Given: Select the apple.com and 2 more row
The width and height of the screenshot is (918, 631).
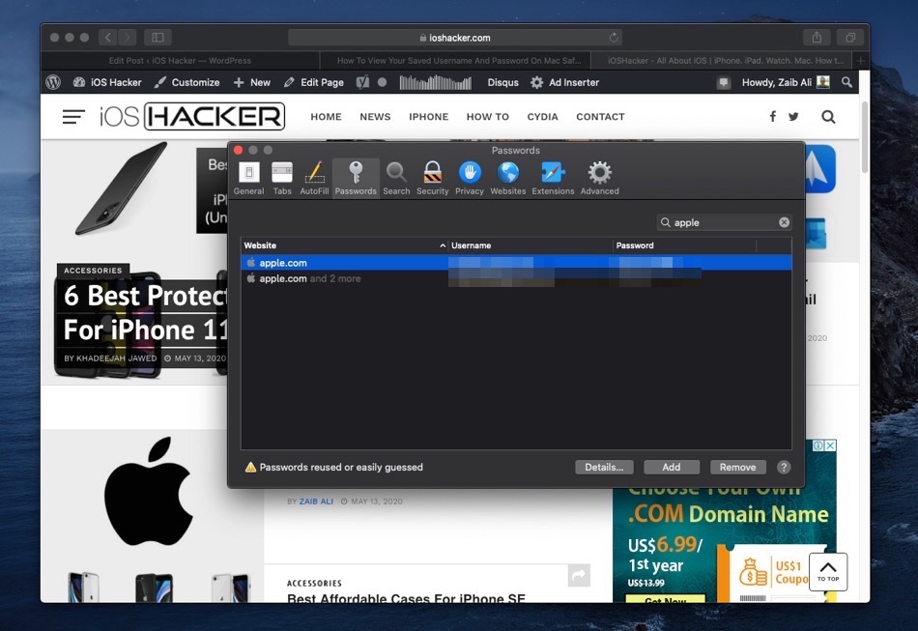Looking at the screenshot, I should point(516,278).
